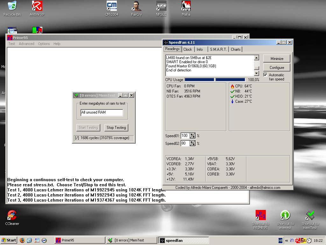Open the Advanced menu in Prime95
Viewport: 326px width, 245px height.
click(x=26, y=44)
